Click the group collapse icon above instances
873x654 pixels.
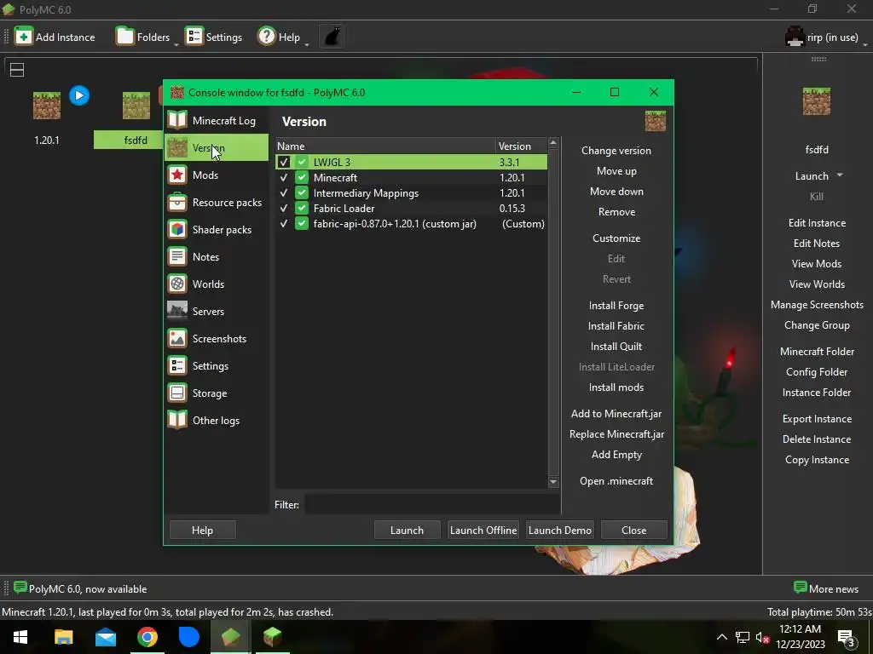pos(17,70)
